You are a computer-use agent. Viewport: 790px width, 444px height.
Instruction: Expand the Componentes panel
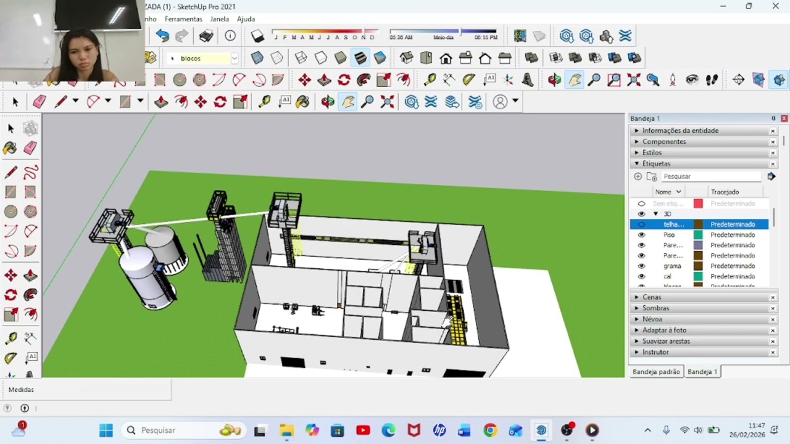click(703, 142)
